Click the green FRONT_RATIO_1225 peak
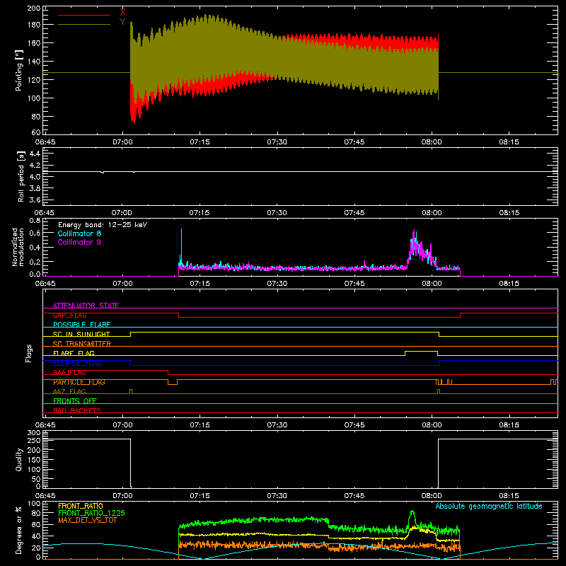566x566 pixels. point(412,512)
